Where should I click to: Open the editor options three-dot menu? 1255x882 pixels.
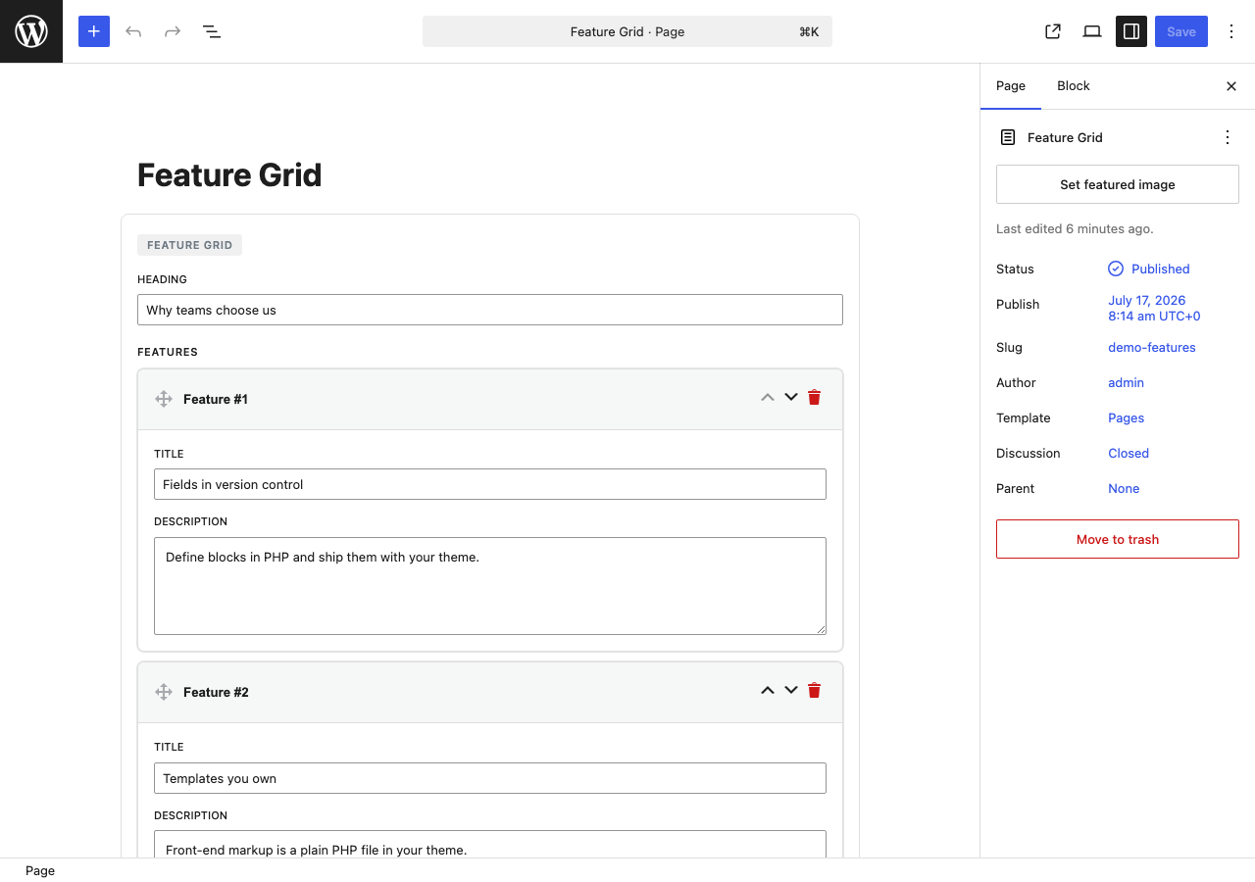coord(1231,31)
